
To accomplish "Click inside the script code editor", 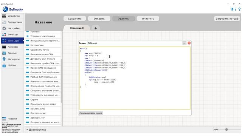I will tap(135, 78).
